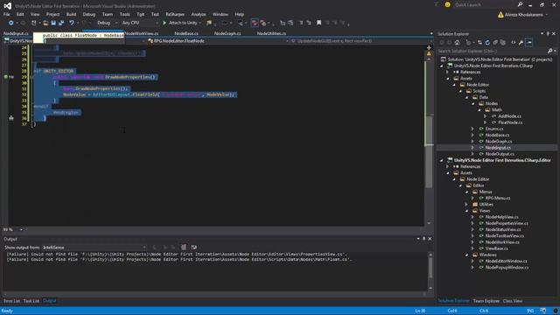Open the Show output from dropdown
Image resolution: width=560 pixels, height=315 pixels.
[94, 247]
